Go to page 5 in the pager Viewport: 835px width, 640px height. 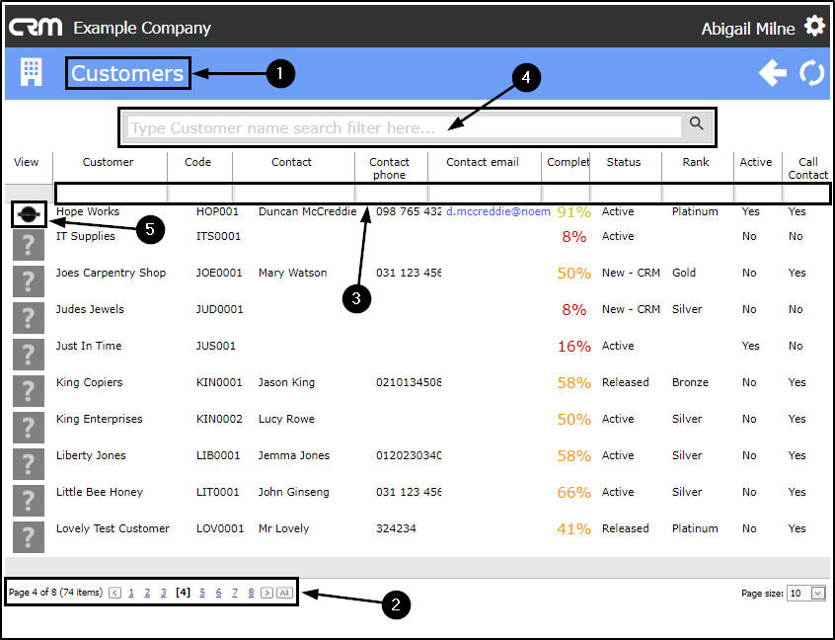pos(202,593)
